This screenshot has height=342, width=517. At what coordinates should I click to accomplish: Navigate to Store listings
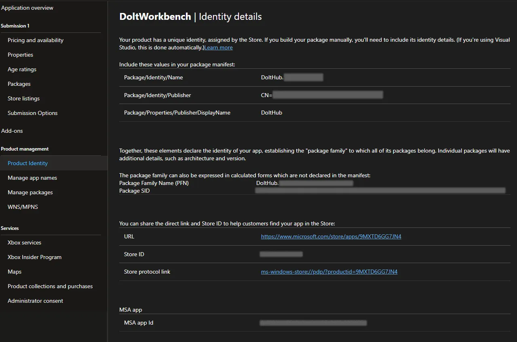coord(23,98)
